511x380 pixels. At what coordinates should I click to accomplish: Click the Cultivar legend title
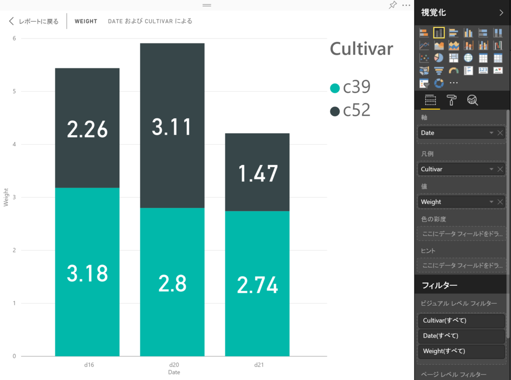361,49
